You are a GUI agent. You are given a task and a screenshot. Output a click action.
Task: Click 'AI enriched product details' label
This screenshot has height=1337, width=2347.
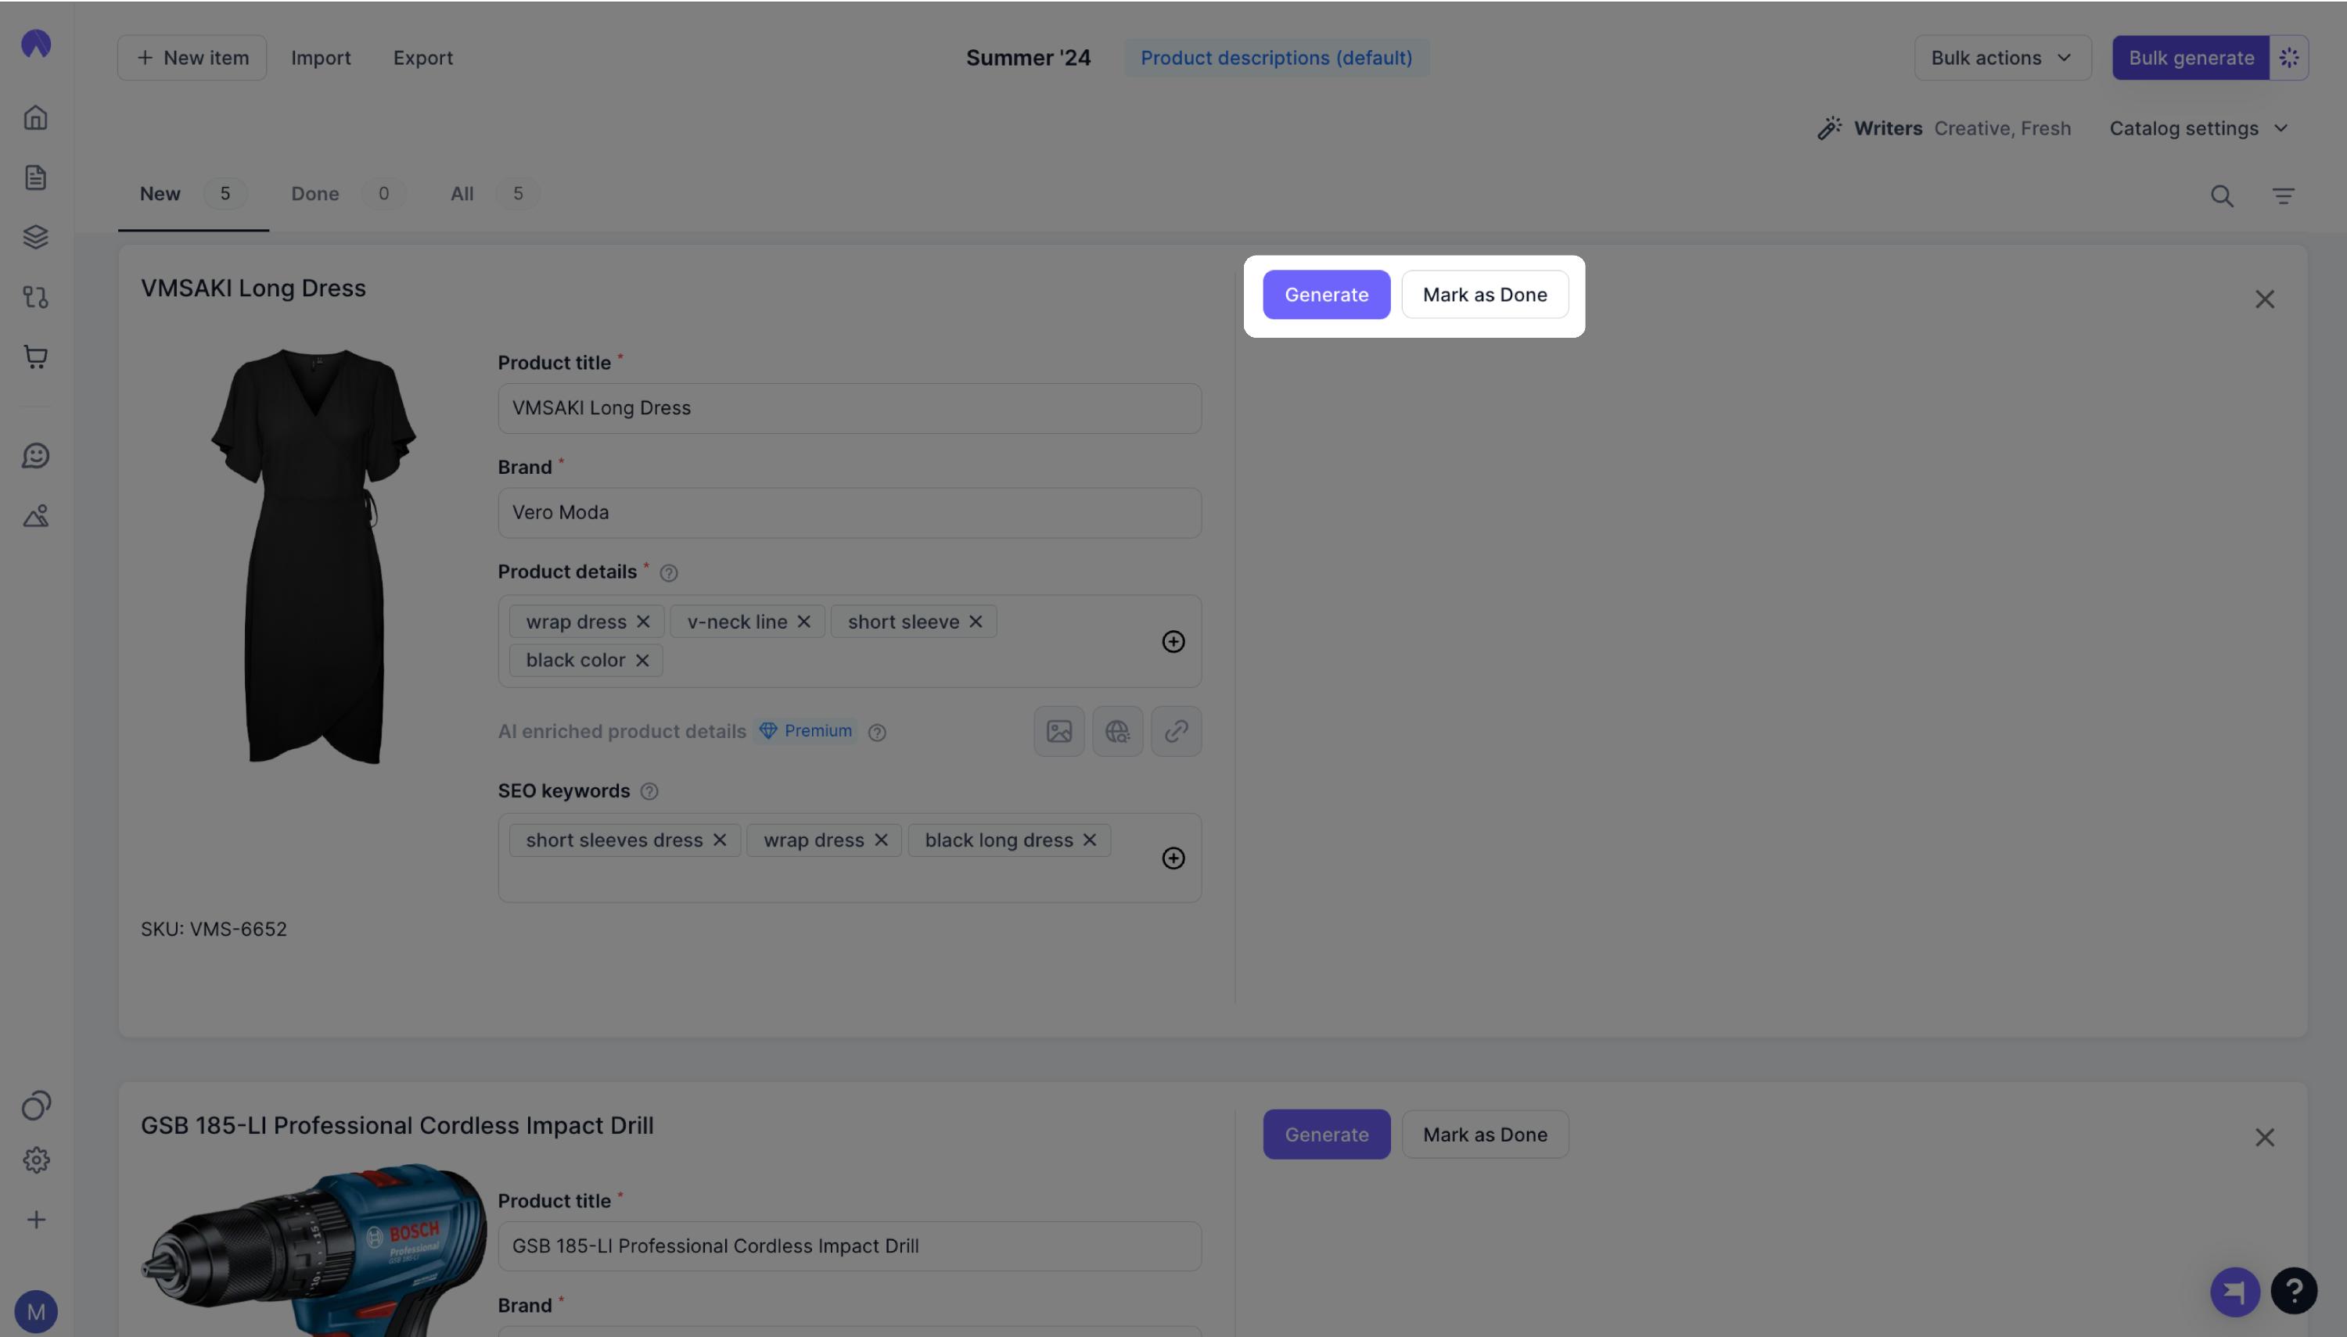coord(622,732)
